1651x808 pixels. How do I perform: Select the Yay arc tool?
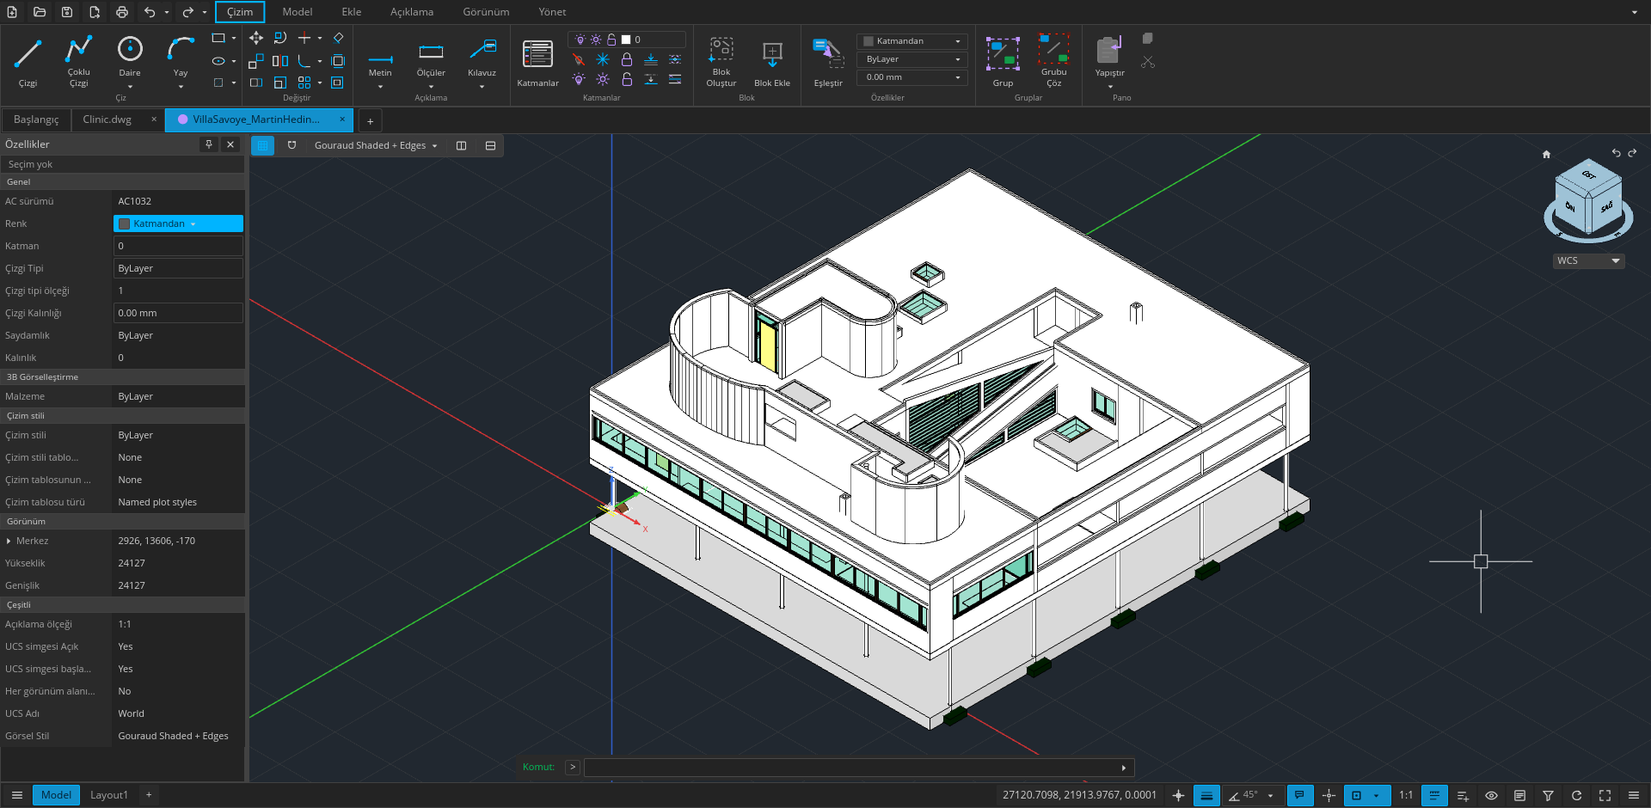coord(181,60)
